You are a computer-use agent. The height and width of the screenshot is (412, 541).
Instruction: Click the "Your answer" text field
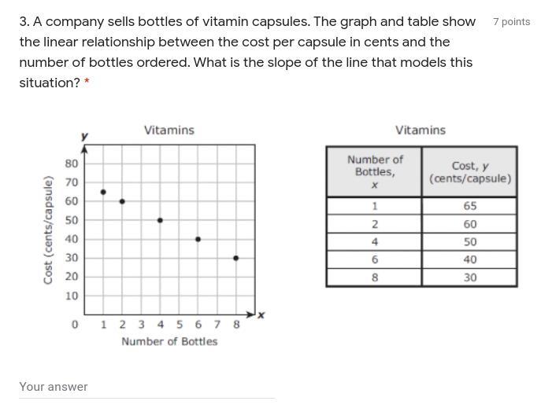(x=146, y=387)
